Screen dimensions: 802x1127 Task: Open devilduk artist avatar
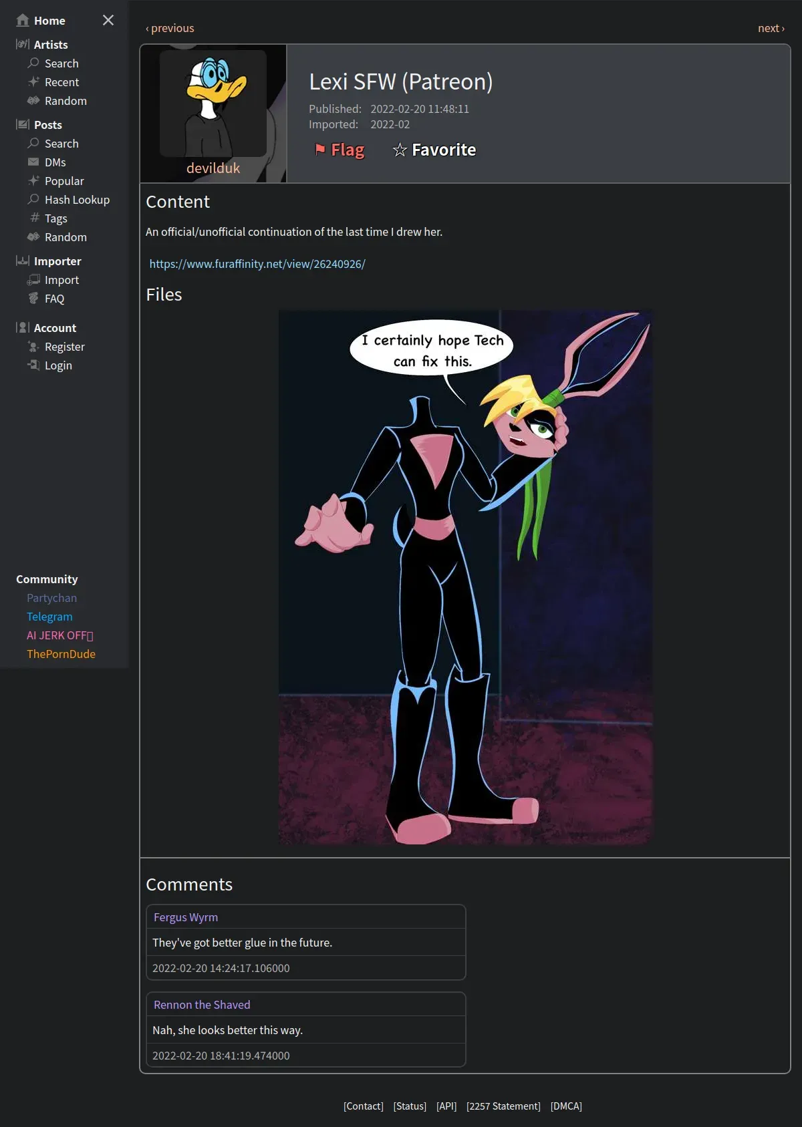(213, 104)
